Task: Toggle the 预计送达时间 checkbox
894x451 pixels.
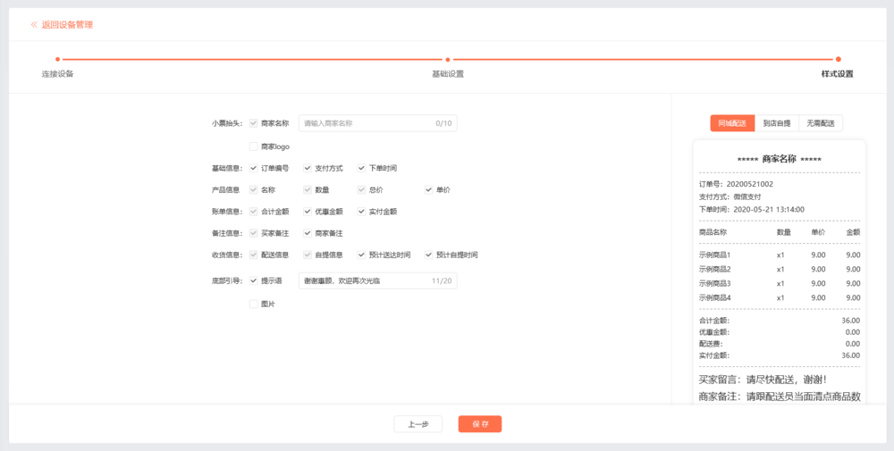Action: (362, 255)
